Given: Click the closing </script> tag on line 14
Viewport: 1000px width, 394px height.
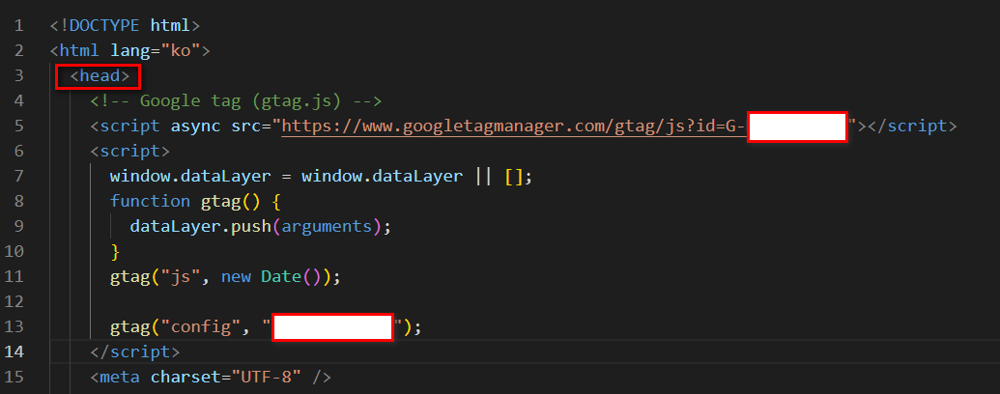Looking at the screenshot, I should (x=134, y=352).
